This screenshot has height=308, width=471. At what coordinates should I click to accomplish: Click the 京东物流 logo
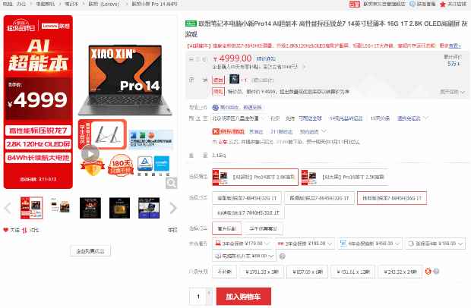click(x=229, y=131)
